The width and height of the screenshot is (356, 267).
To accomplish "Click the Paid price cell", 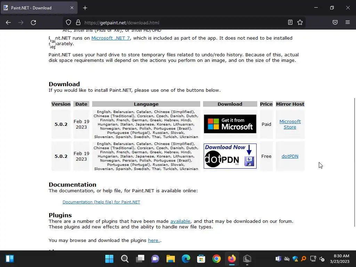I will [x=266, y=124].
